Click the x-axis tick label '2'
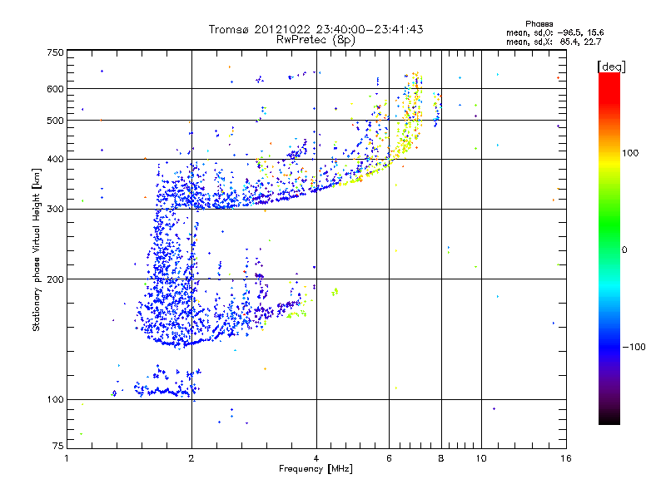 (191, 458)
